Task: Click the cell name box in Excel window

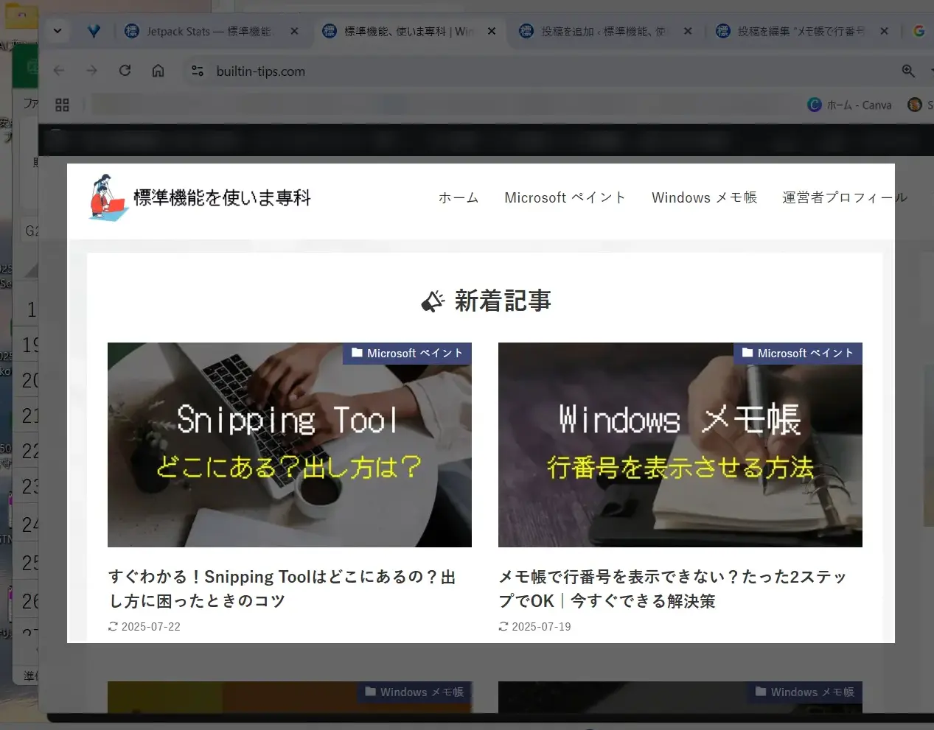Action: [29, 231]
